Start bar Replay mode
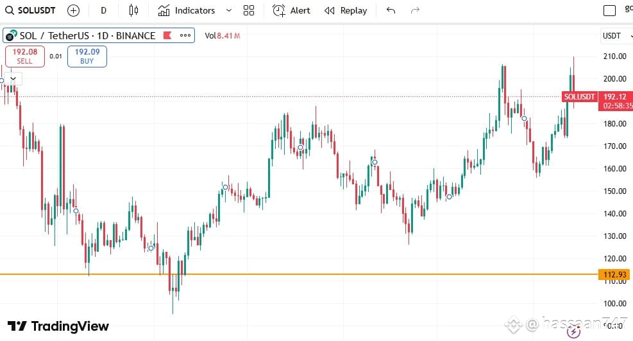Viewport: 633px width, 341px height. (346, 10)
